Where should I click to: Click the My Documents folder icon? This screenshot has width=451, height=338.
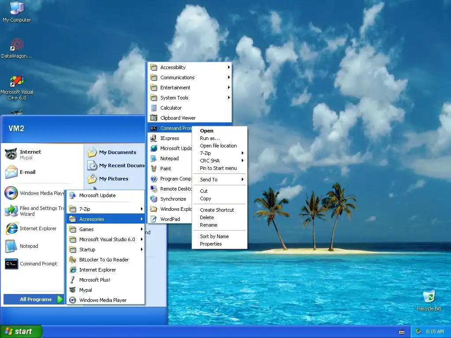point(92,152)
